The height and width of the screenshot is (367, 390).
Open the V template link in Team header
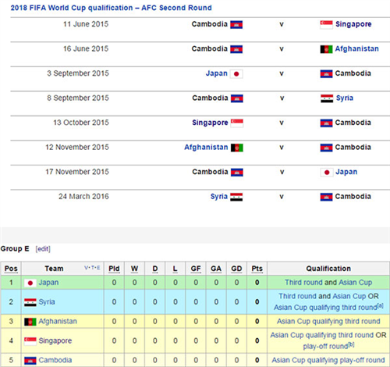coord(86,268)
